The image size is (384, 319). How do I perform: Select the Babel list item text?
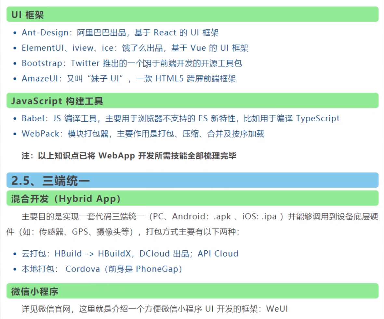[x=180, y=119]
